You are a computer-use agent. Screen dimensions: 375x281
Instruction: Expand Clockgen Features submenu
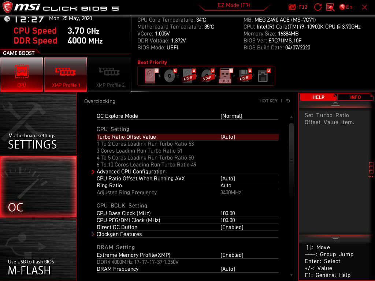tap(119, 234)
